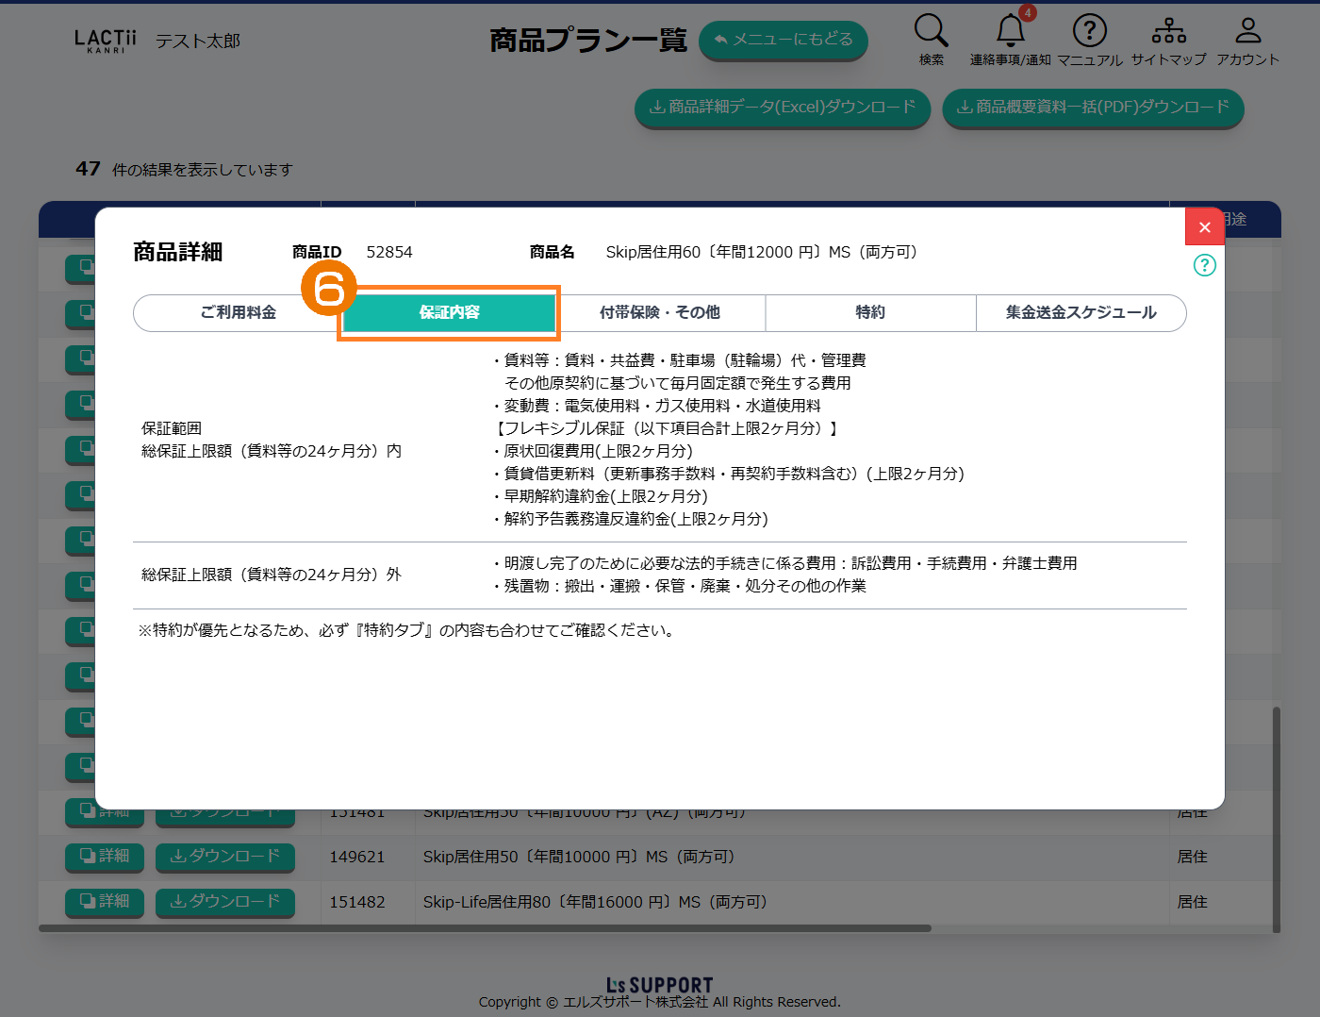1320x1017 pixels.
Task: Download product detail data as Excel
Action: pos(782,108)
